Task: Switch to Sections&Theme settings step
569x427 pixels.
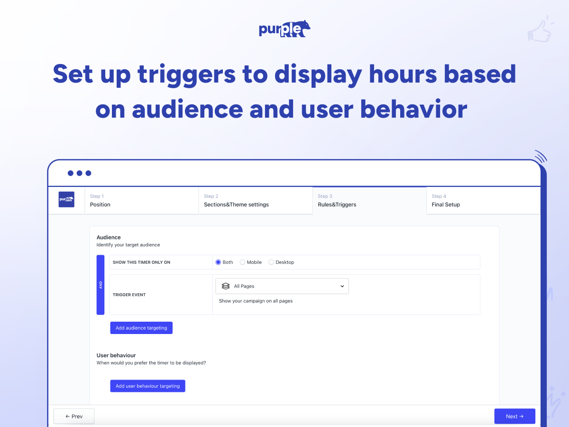Action: [256, 200]
